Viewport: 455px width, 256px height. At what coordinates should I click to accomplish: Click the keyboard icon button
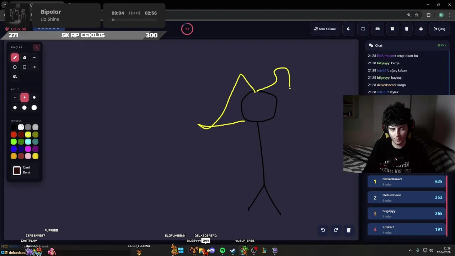(x=378, y=29)
